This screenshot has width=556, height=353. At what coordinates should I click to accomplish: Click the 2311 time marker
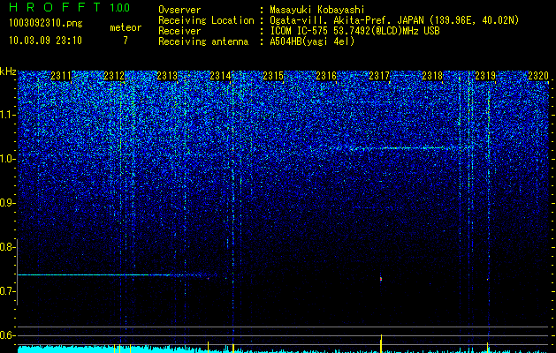pos(61,76)
